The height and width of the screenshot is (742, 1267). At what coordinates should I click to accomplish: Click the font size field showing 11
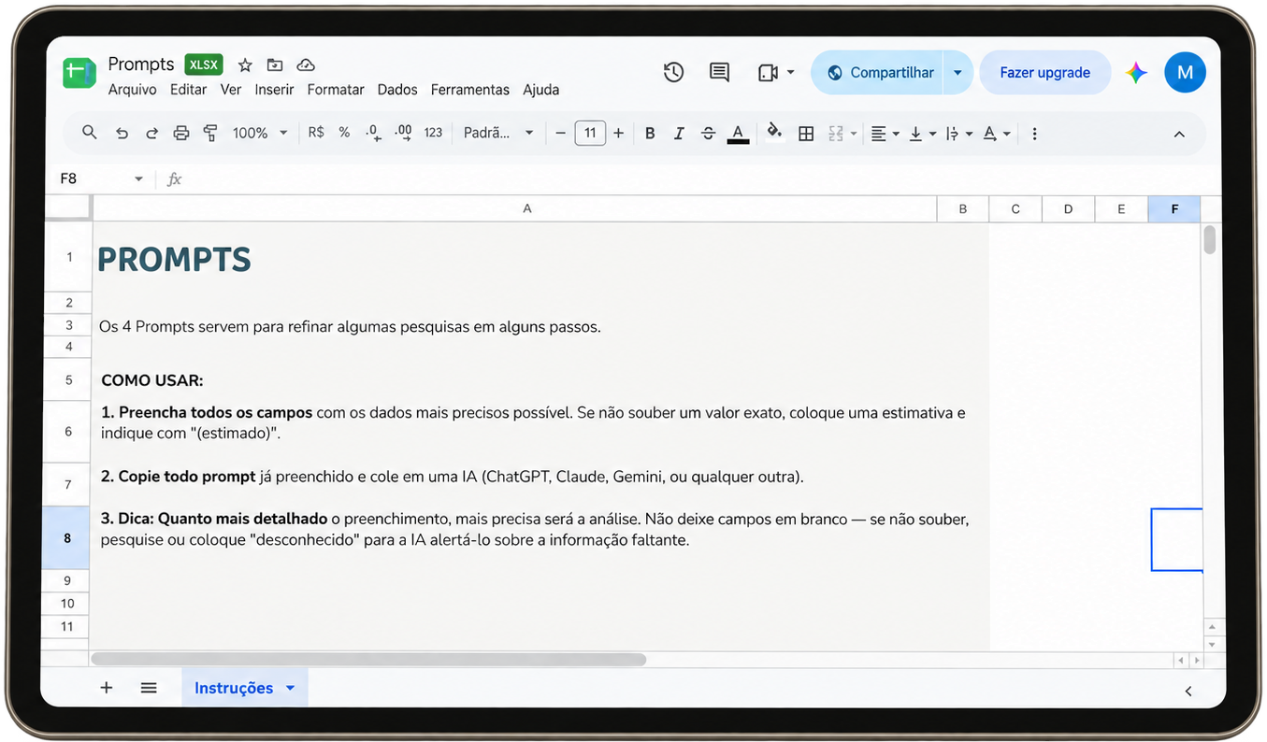590,134
